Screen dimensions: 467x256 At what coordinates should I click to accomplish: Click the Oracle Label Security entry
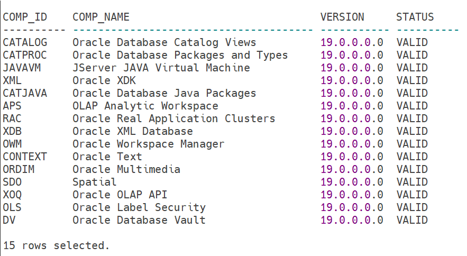click(139, 207)
